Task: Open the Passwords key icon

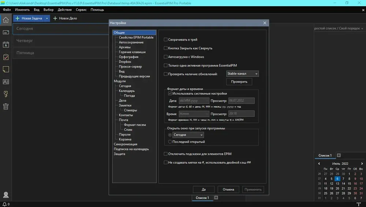Action: tap(5, 94)
